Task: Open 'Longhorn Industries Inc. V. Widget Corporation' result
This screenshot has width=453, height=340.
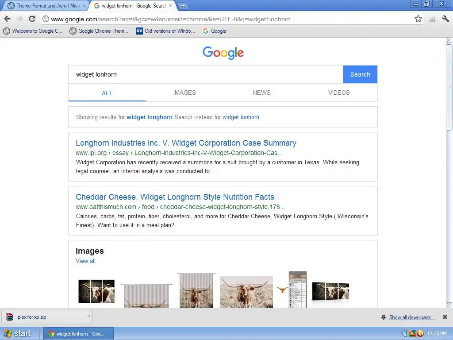Action: [x=186, y=143]
